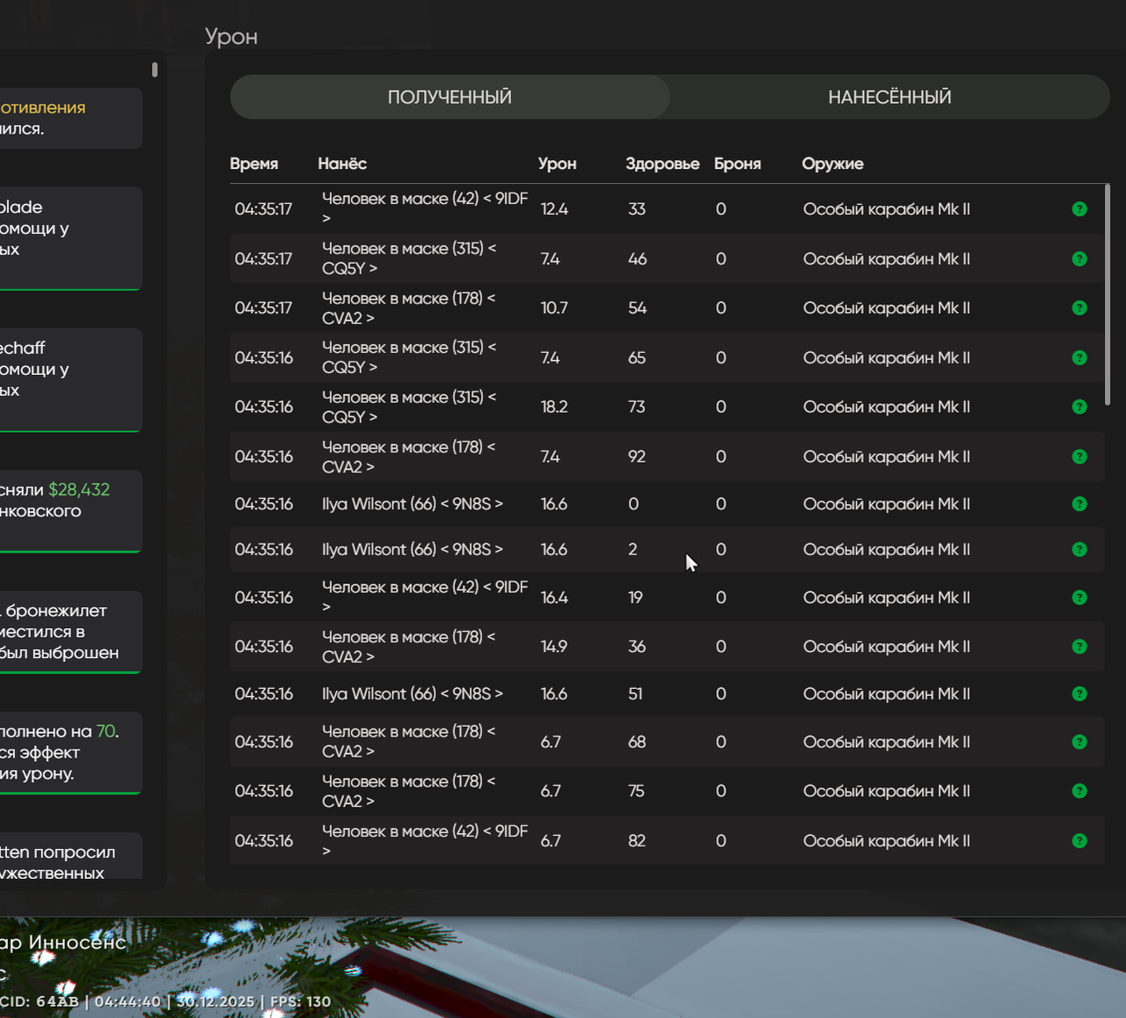This screenshot has height=1018, width=1126.
Task: Click the Нанёс column header
Action: click(x=342, y=164)
